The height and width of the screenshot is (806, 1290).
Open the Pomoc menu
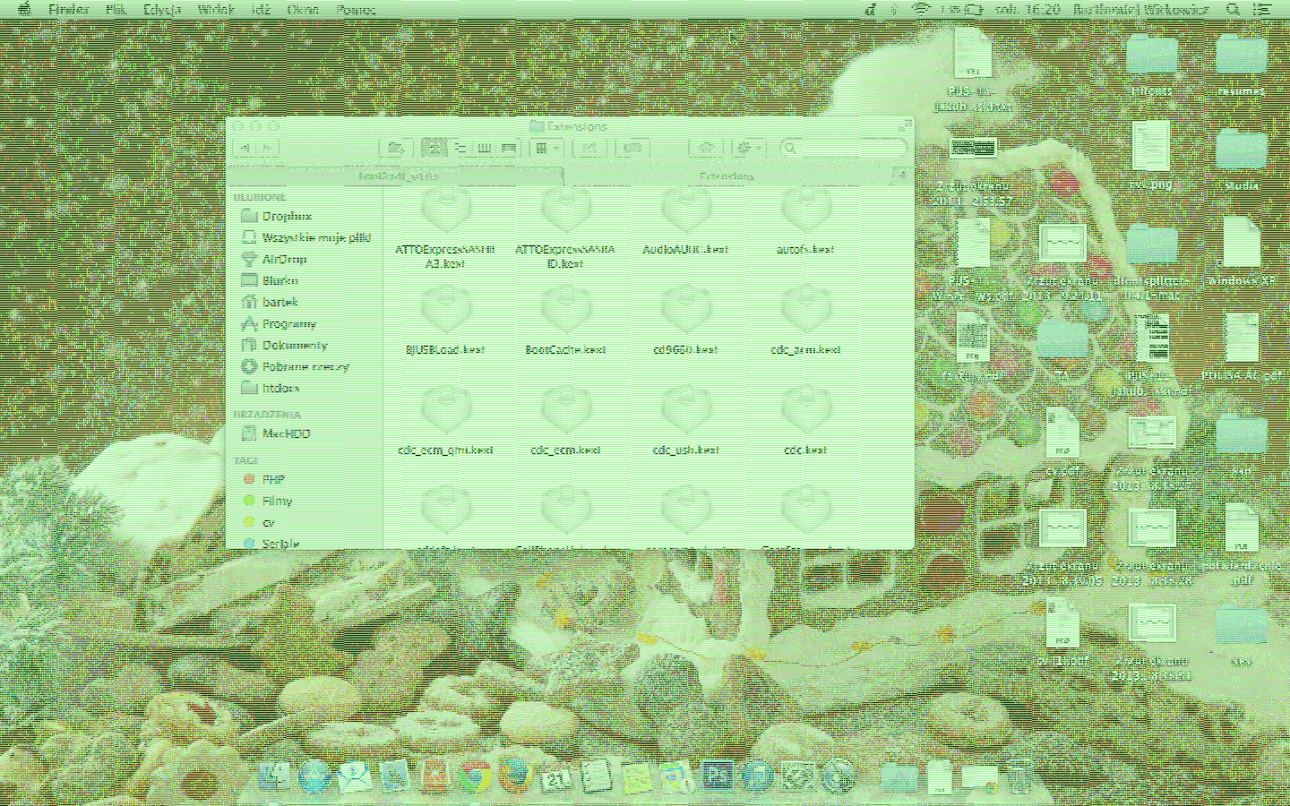pos(357,10)
